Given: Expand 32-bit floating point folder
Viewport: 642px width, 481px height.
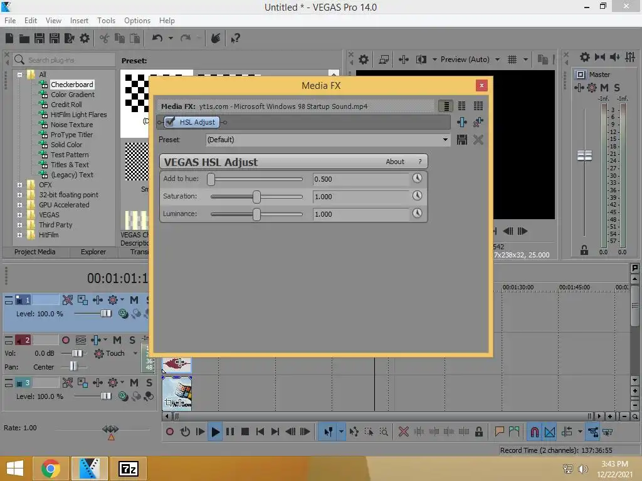Looking at the screenshot, I should (x=19, y=195).
